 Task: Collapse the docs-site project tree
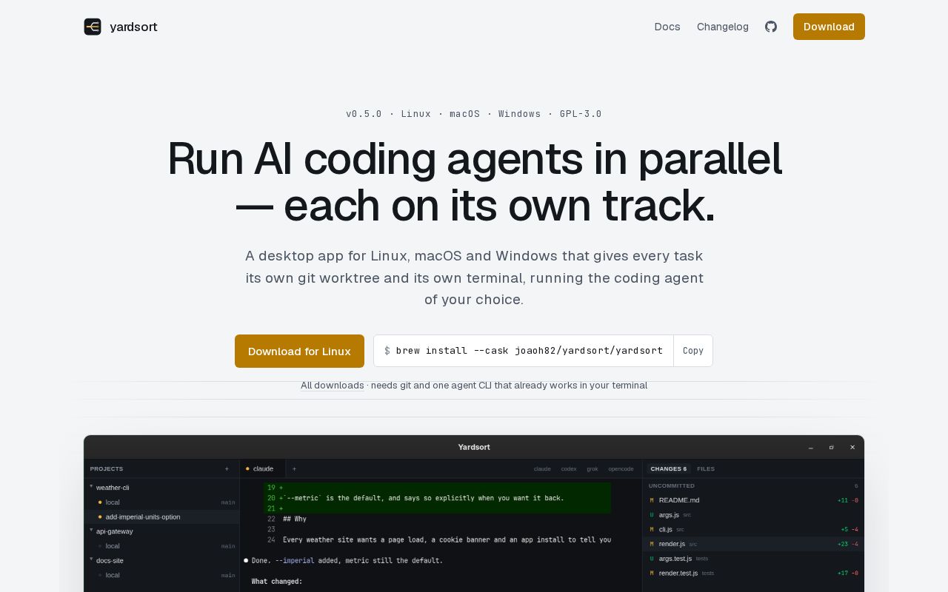[91, 559]
